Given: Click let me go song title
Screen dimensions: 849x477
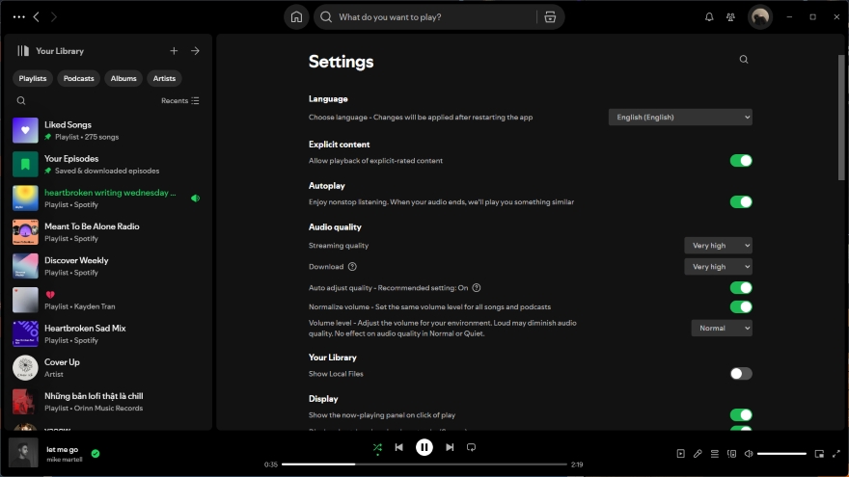Looking at the screenshot, I should click(63, 449).
